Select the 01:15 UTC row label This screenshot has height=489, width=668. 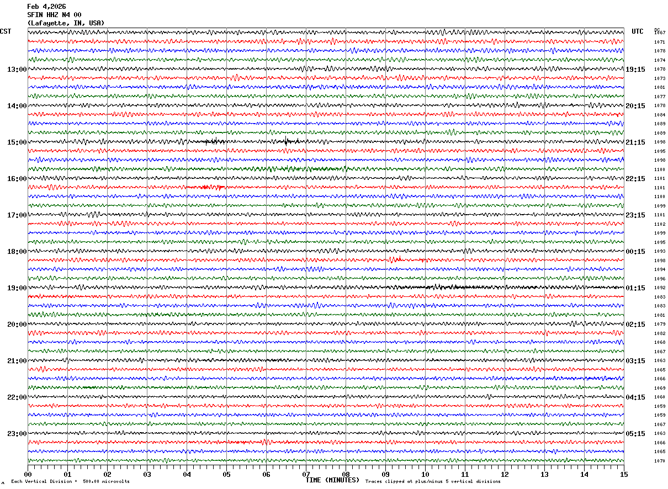tap(635, 288)
